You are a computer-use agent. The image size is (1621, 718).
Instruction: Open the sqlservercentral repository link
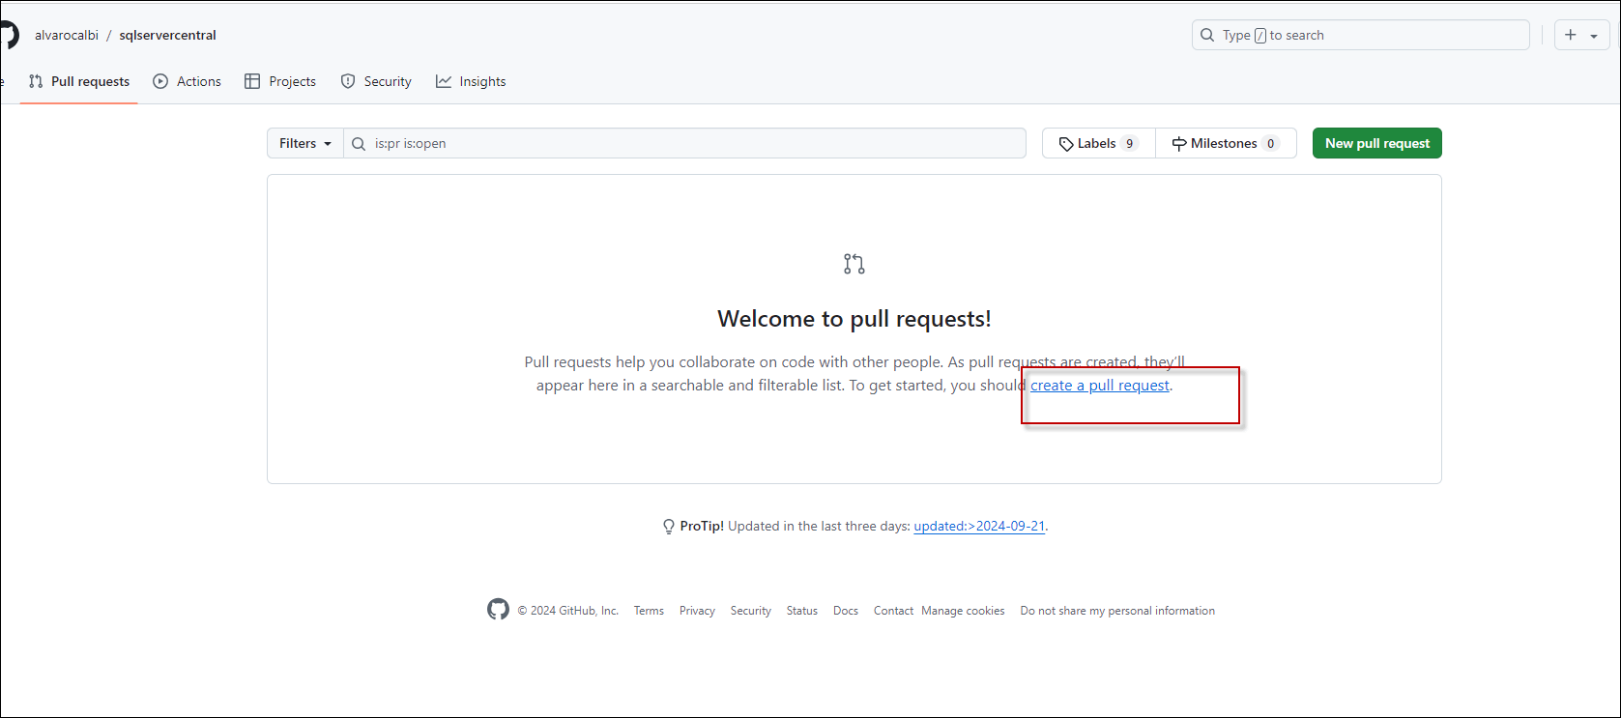point(167,35)
